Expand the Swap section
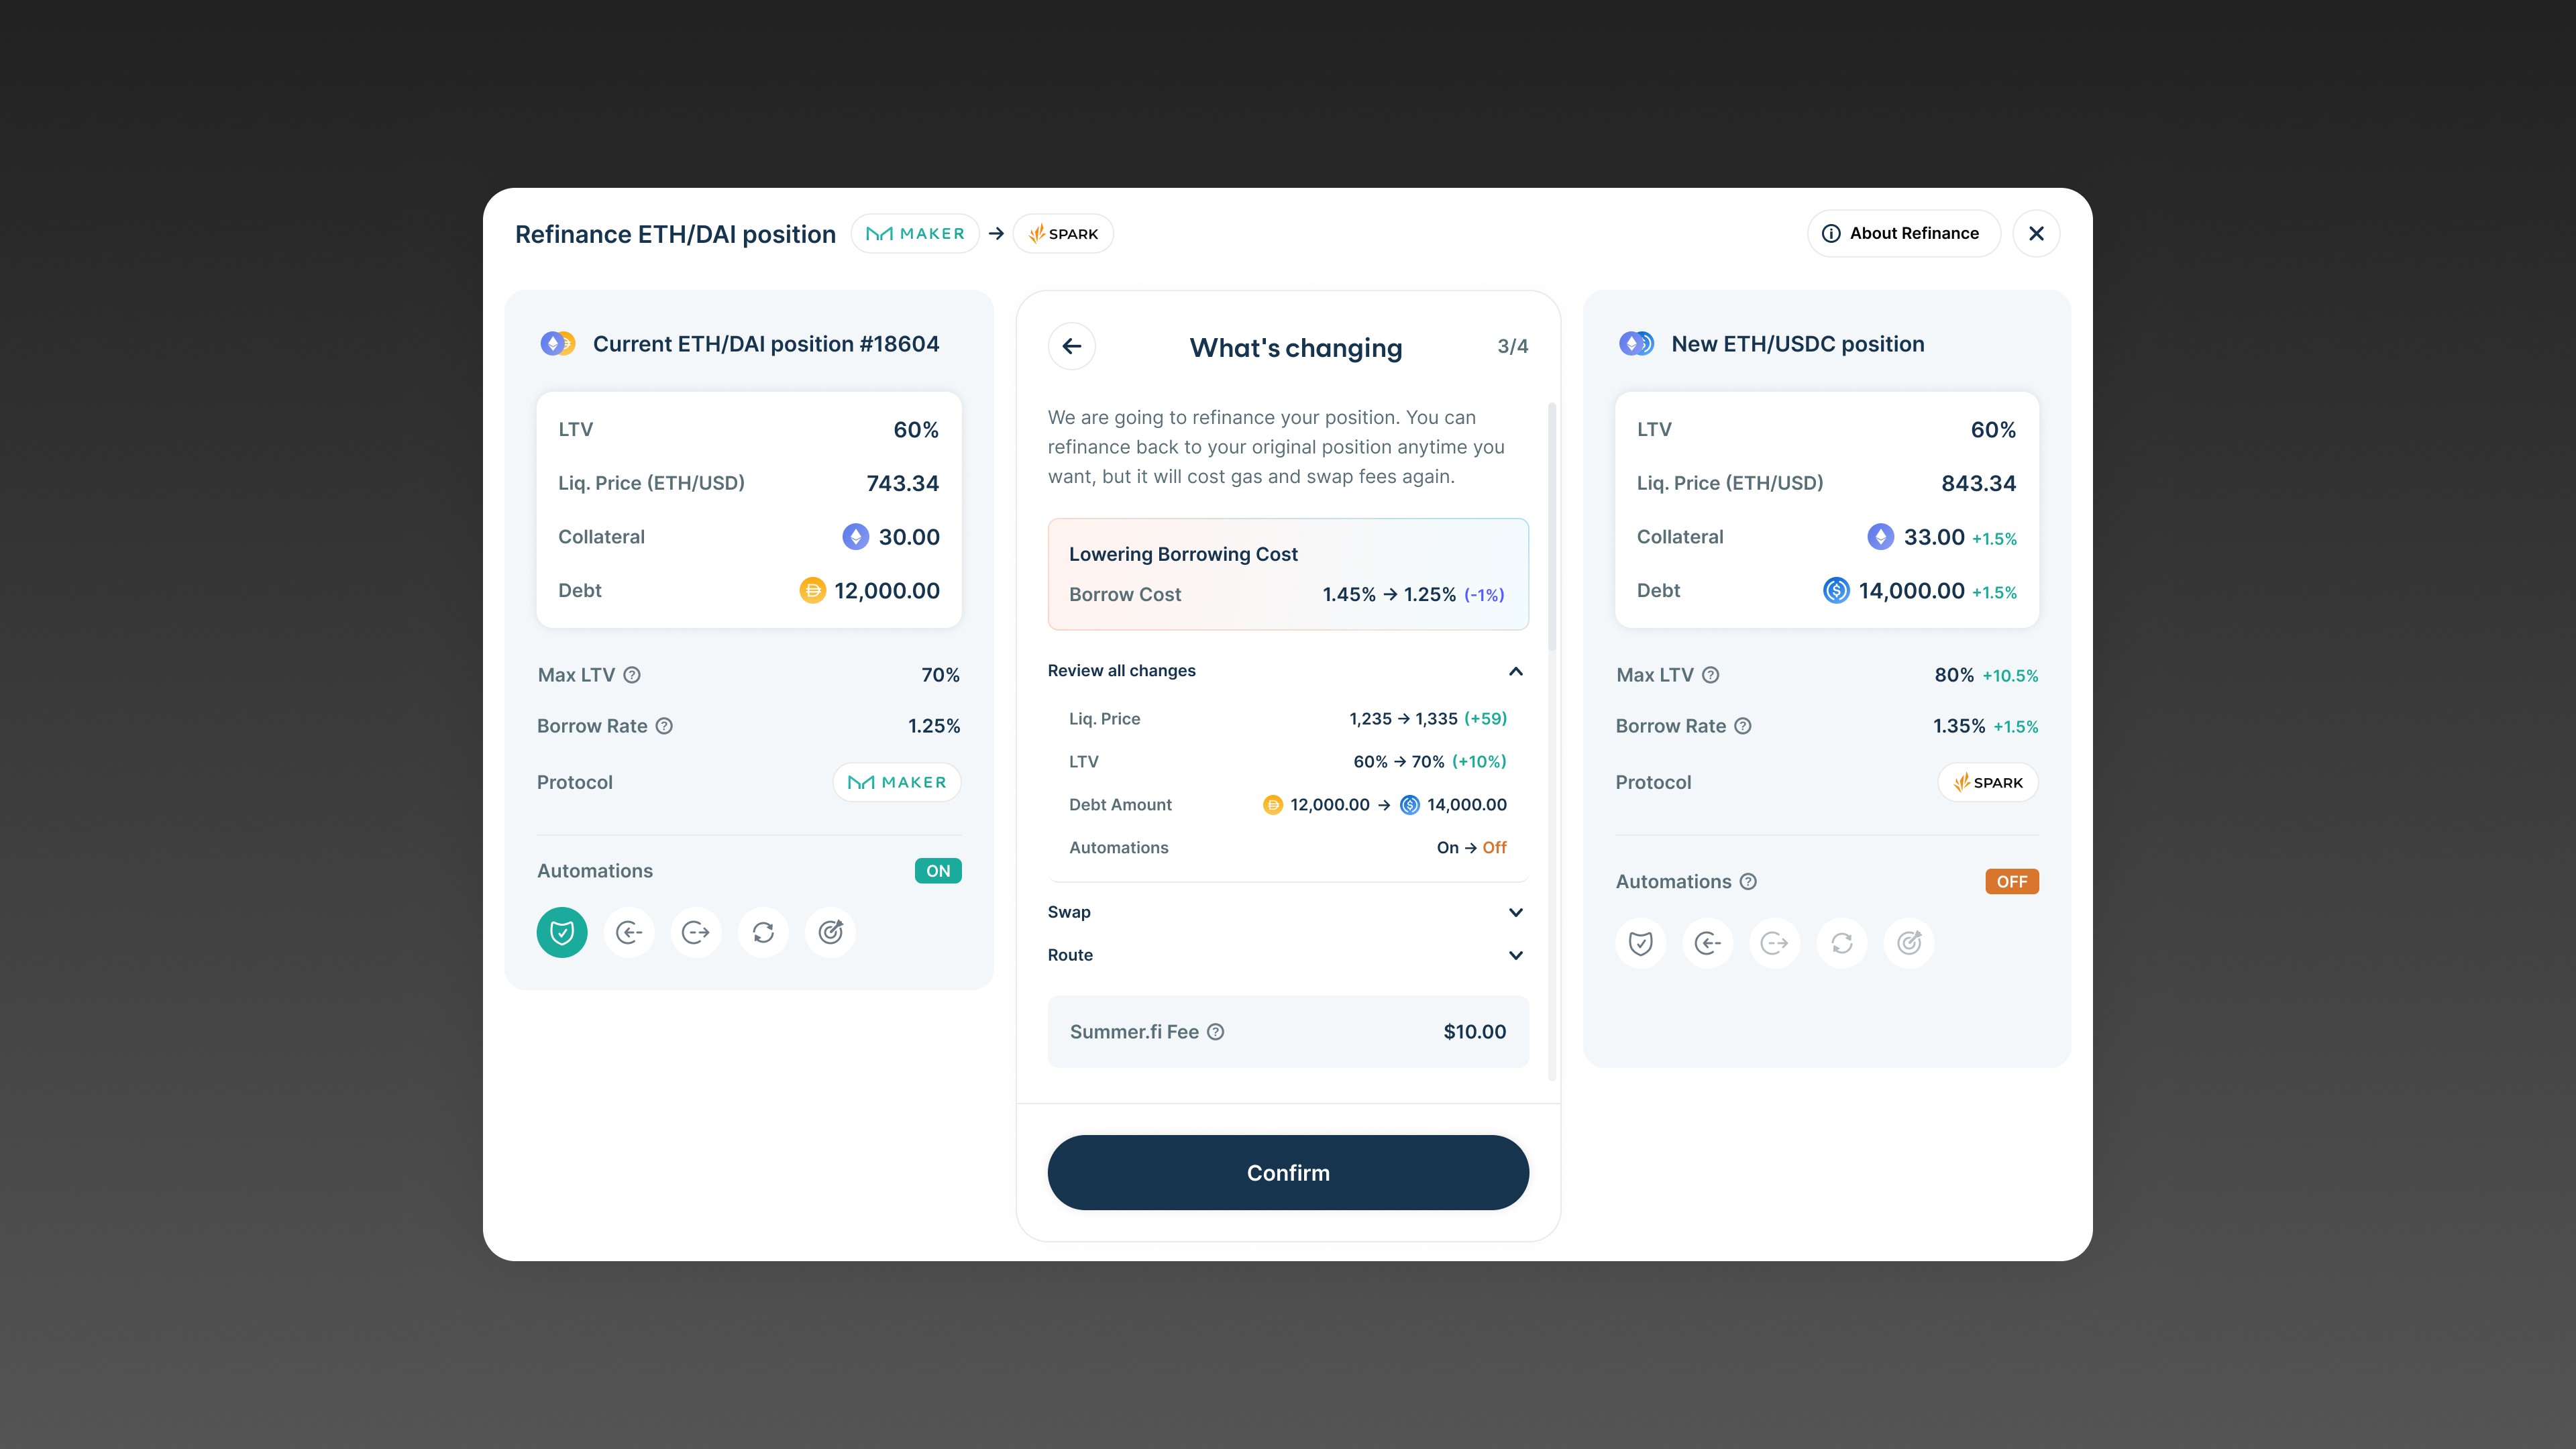Image resolution: width=2576 pixels, height=1449 pixels. pyautogui.click(x=1515, y=912)
